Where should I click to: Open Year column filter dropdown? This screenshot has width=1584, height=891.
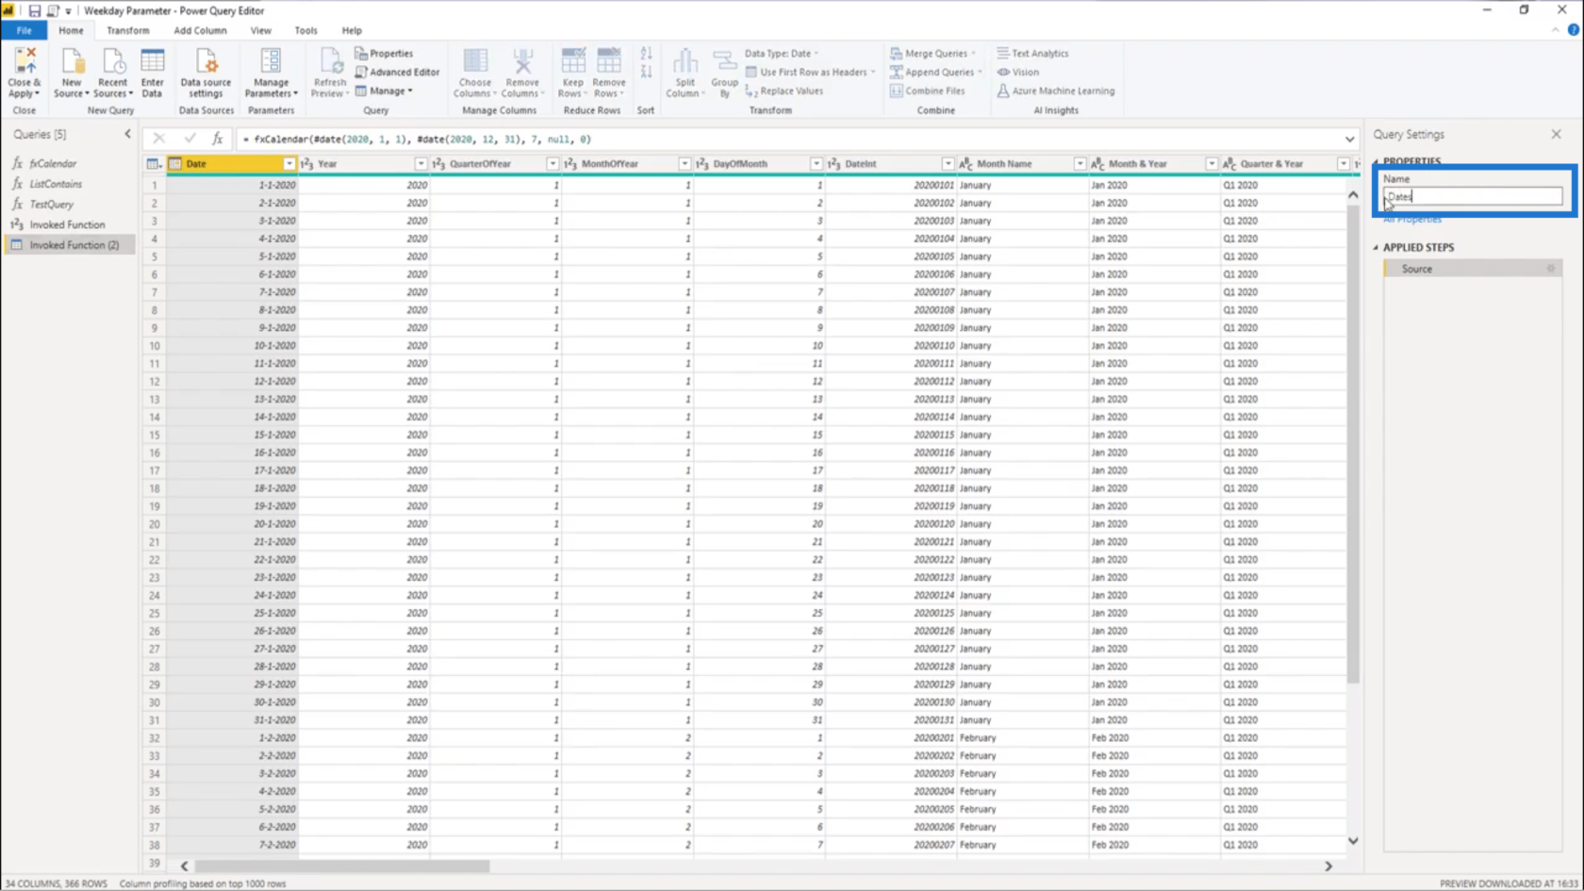click(x=421, y=164)
